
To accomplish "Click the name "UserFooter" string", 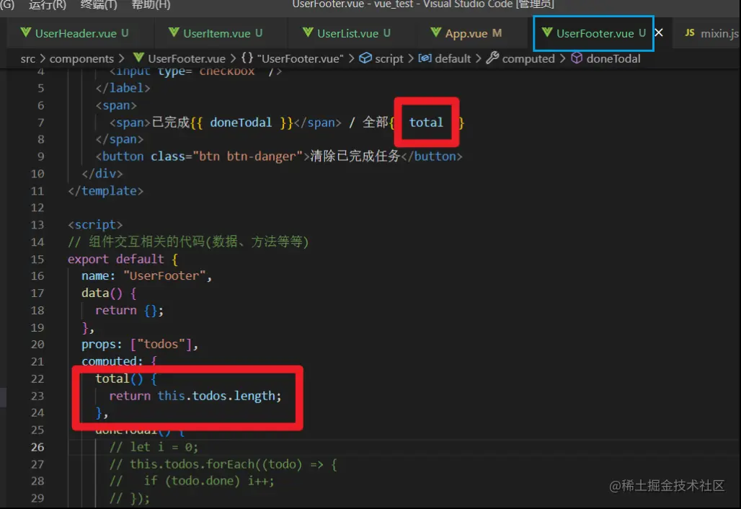I will (164, 276).
